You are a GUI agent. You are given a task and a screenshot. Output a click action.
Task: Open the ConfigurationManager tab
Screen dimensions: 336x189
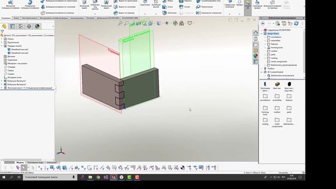[20, 26]
